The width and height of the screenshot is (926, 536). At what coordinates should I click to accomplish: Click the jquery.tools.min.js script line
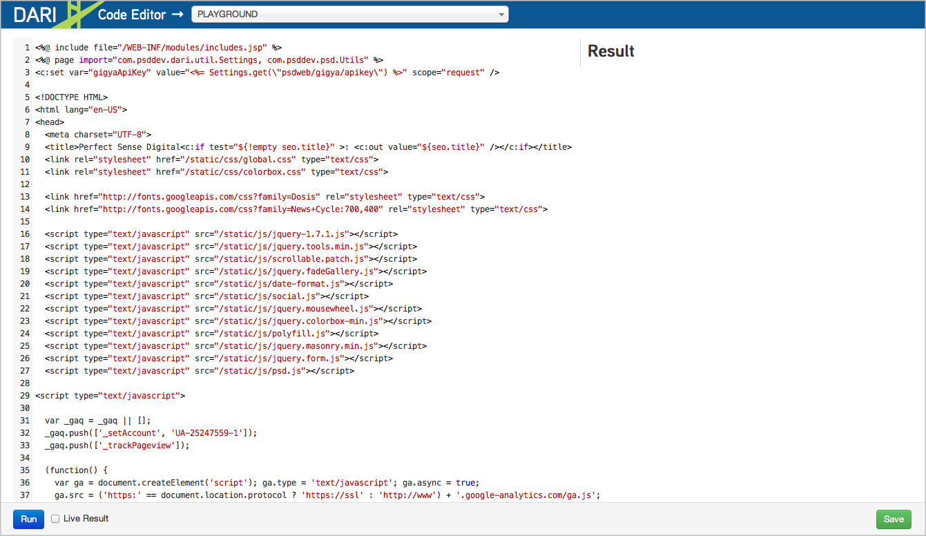(x=231, y=247)
